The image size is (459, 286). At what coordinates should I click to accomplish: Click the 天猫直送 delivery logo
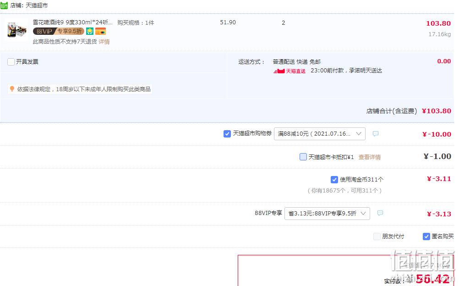(289, 71)
